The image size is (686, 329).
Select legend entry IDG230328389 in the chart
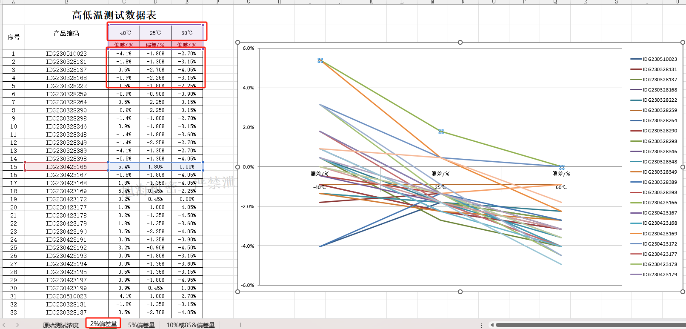(x=654, y=182)
